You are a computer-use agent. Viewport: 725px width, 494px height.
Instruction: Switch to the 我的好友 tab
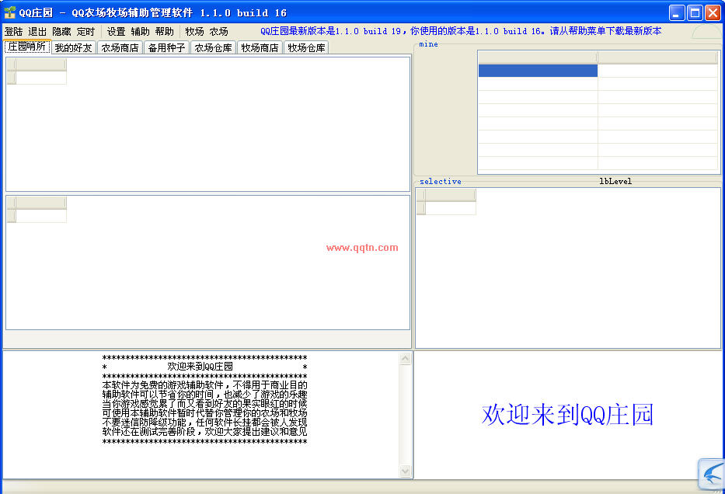click(74, 47)
